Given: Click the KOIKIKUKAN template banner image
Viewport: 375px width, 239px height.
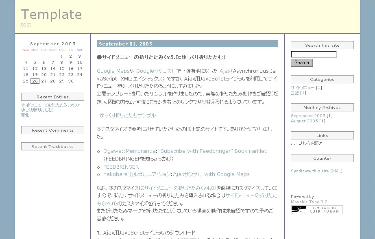Looking at the screenshot, I should click(x=317, y=210).
